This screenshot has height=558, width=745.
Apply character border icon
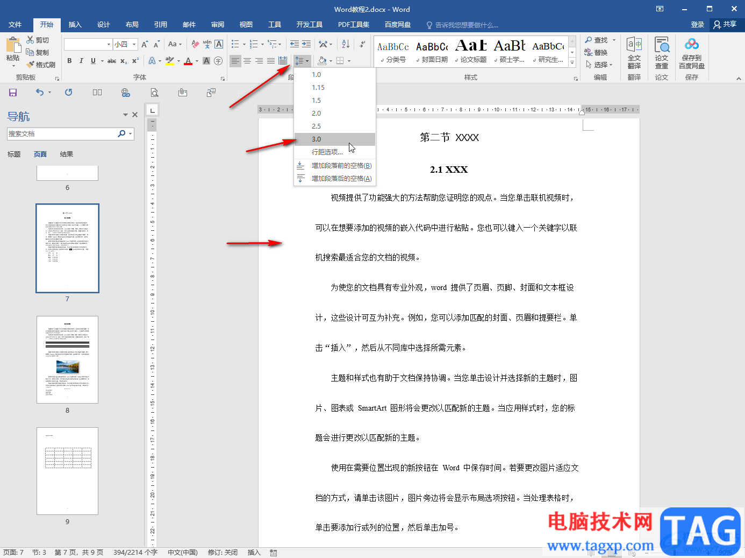(219, 44)
